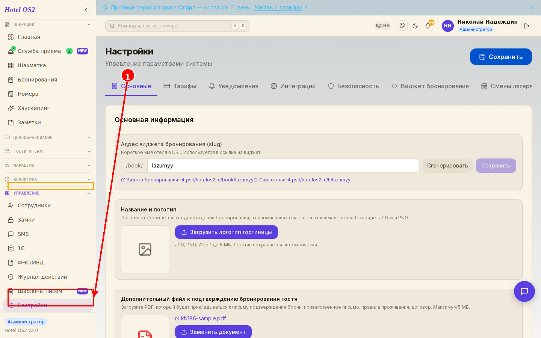
Task: Dismiss the trial period banner
Action: (x=532, y=8)
